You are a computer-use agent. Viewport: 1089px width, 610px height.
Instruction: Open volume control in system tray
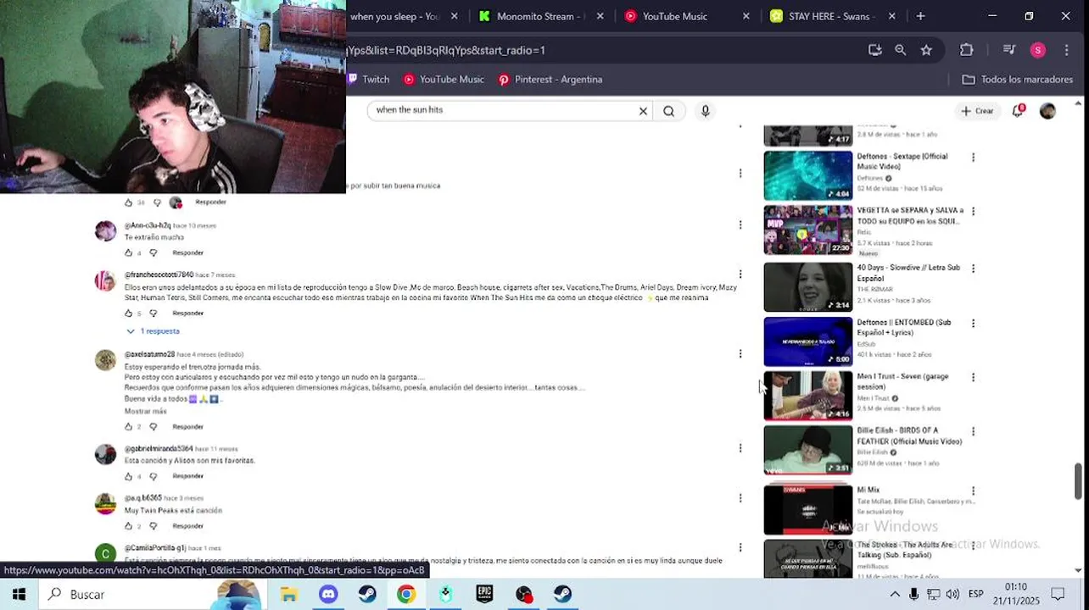(x=952, y=595)
